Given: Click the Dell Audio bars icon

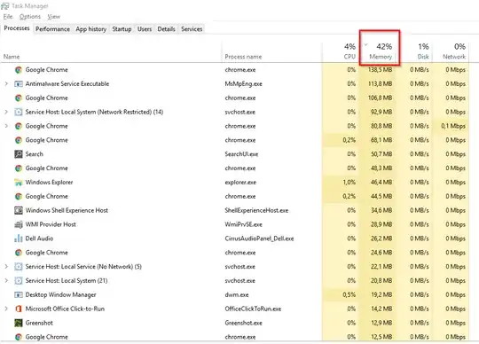Looking at the screenshot, I should [19, 238].
